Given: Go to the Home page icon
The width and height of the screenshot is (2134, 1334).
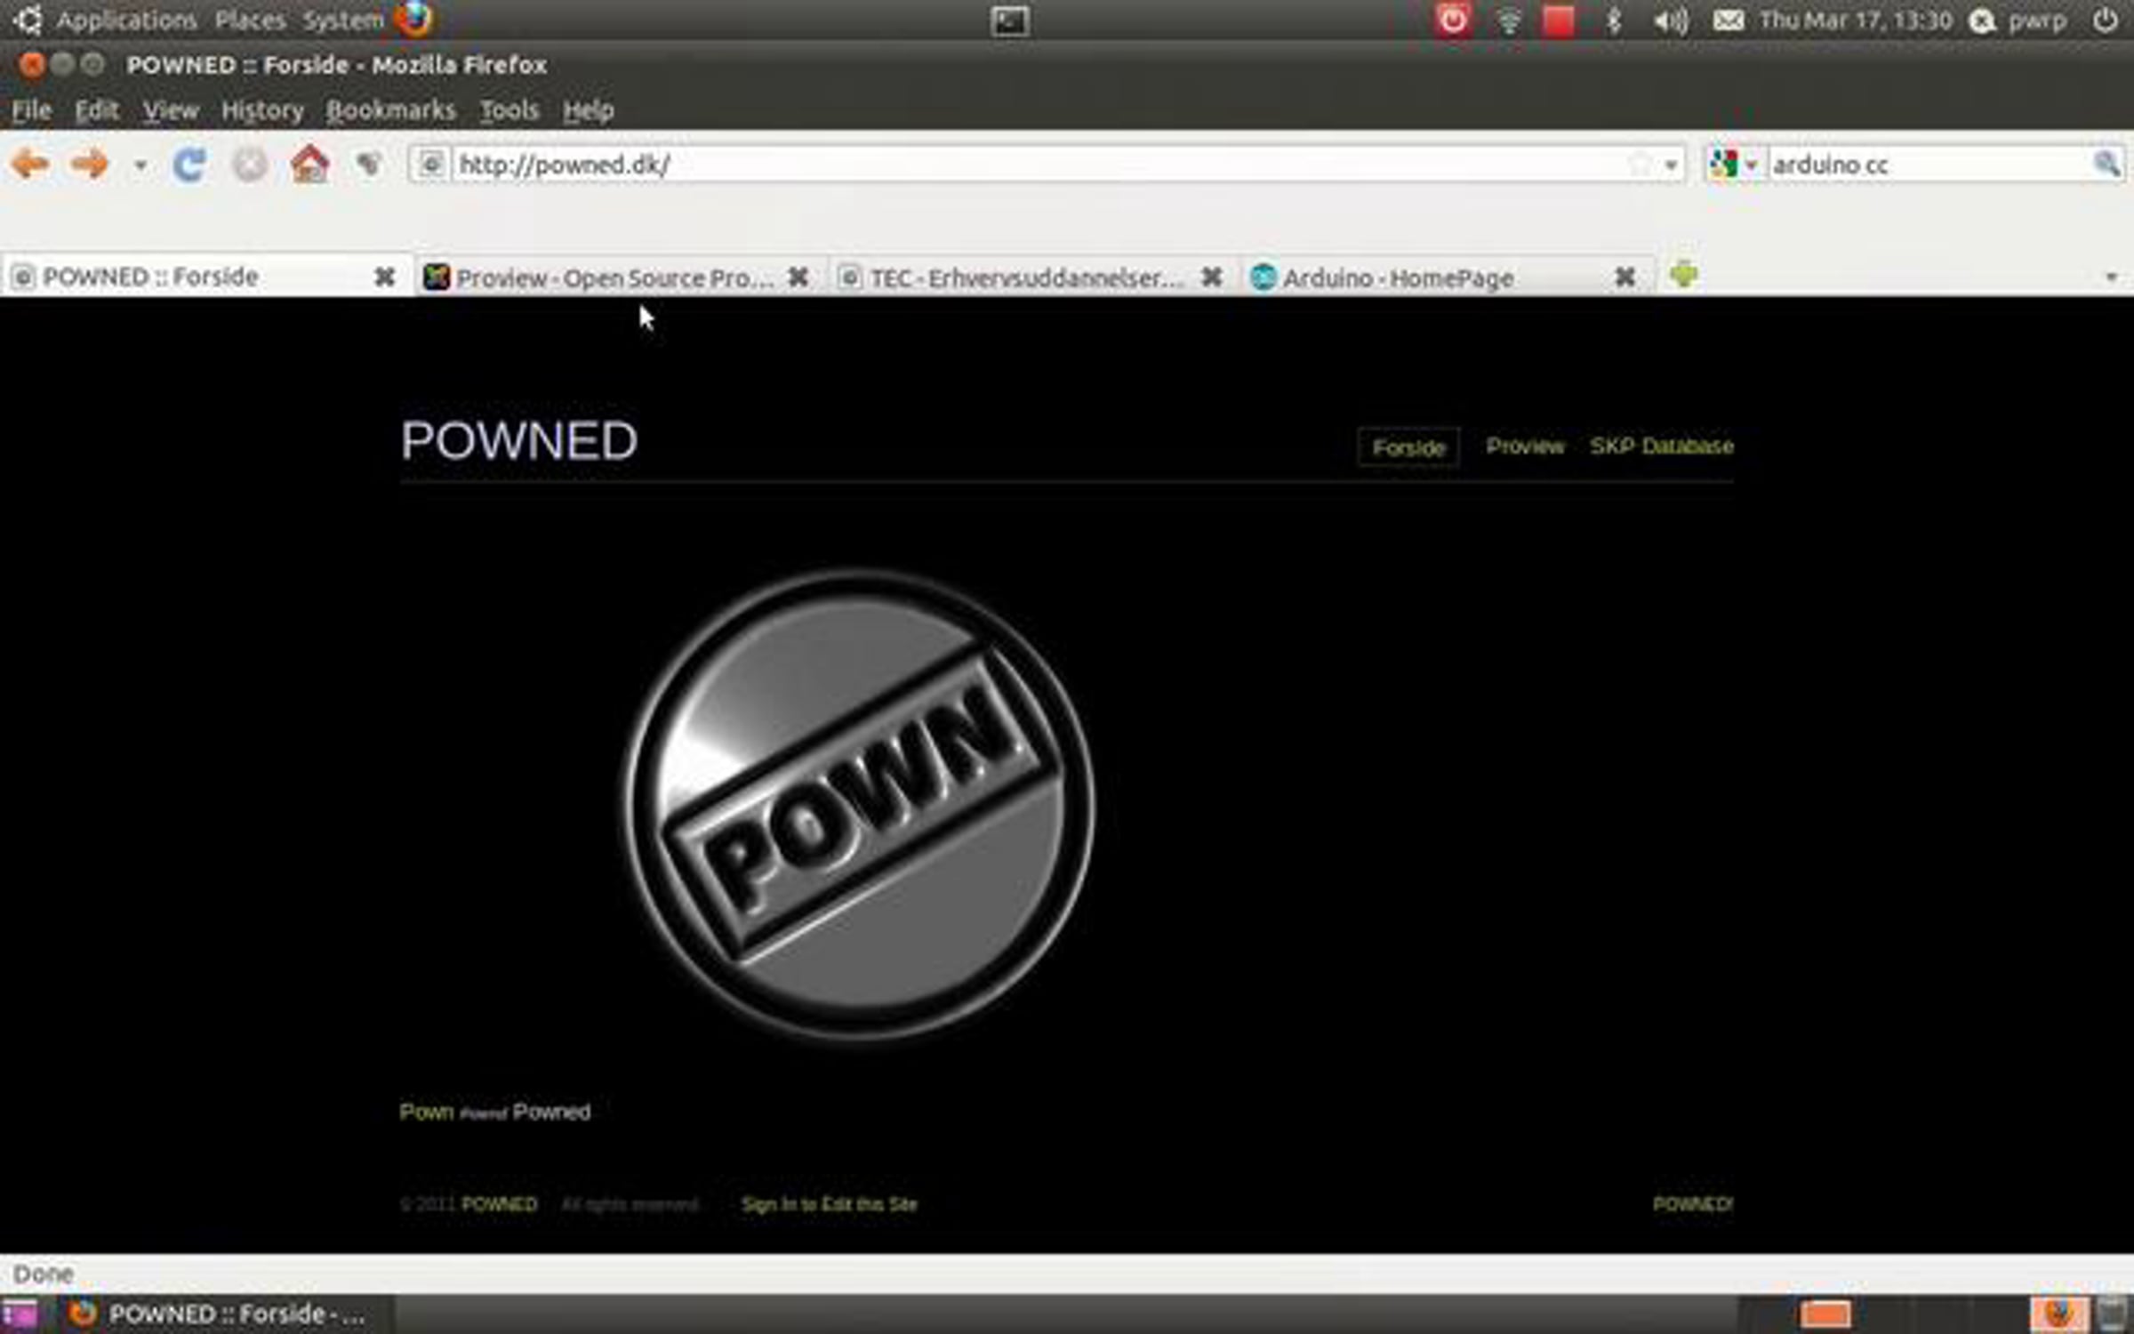Looking at the screenshot, I should [309, 165].
